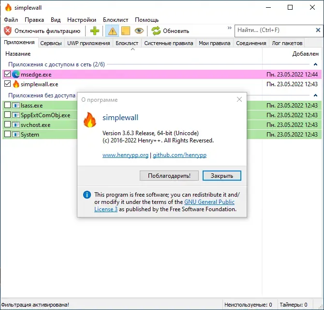Image resolution: width=324 pixels, height=310 pixels.
Task: Open the www.henrypp.org link
Action: point(125,155)
